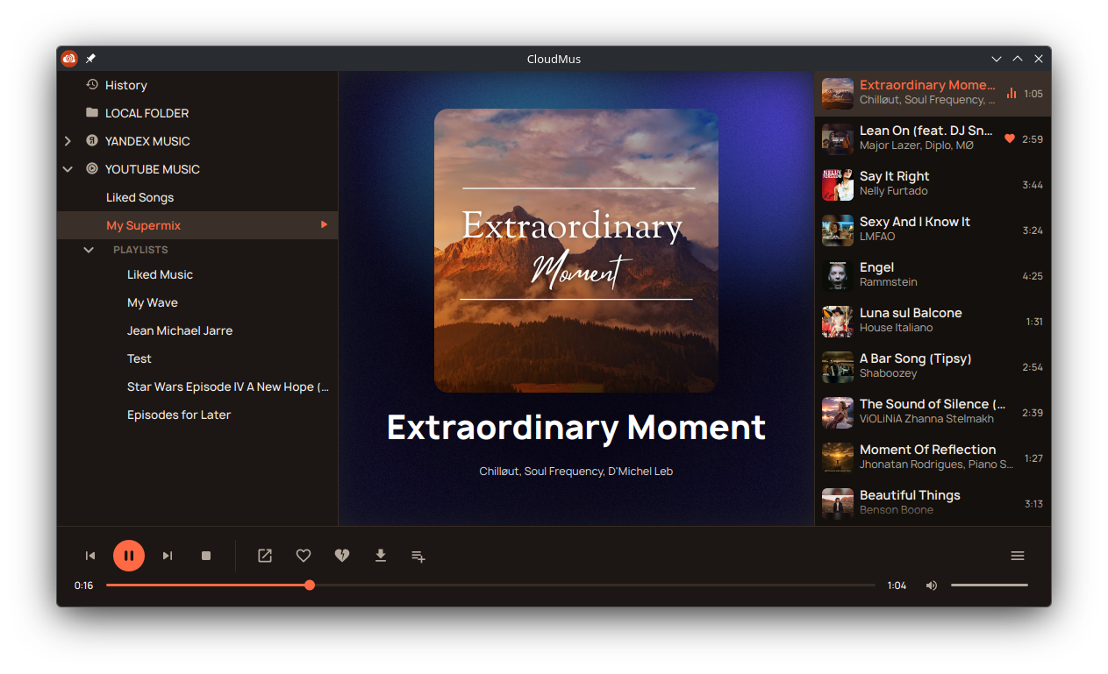Click the CloudMus app logo icon
This screenshot has height=674, width=1108.
point(69,59)
